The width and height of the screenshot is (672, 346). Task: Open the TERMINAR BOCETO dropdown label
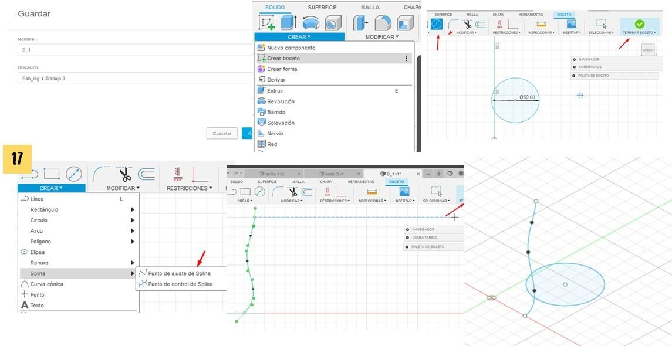pos(640,32)
